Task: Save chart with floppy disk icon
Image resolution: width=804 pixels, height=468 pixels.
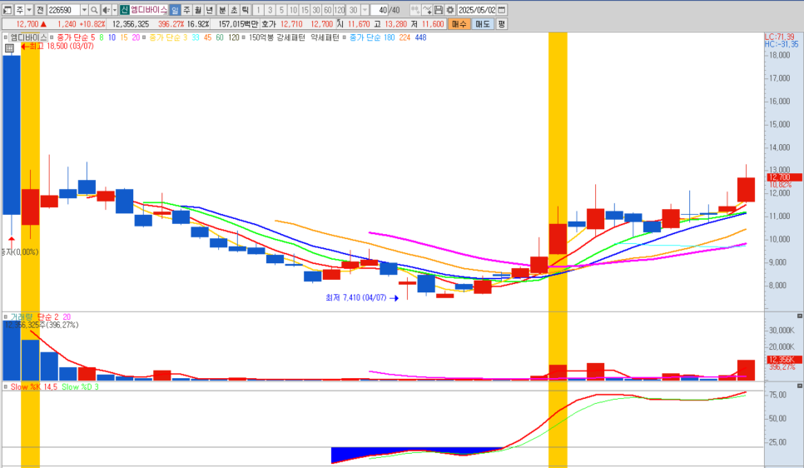Action: tap(439, 10)
